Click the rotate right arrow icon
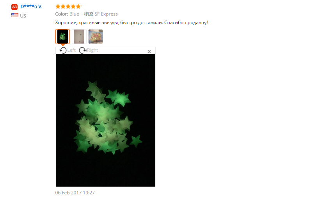Viewport: 316px width, 201px height. (x=82, y=50)
